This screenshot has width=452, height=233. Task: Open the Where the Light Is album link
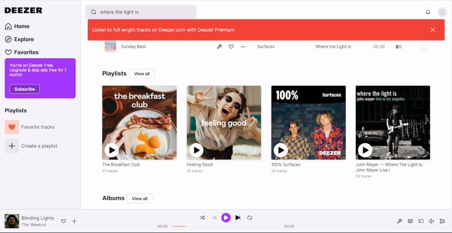(333, 47)
